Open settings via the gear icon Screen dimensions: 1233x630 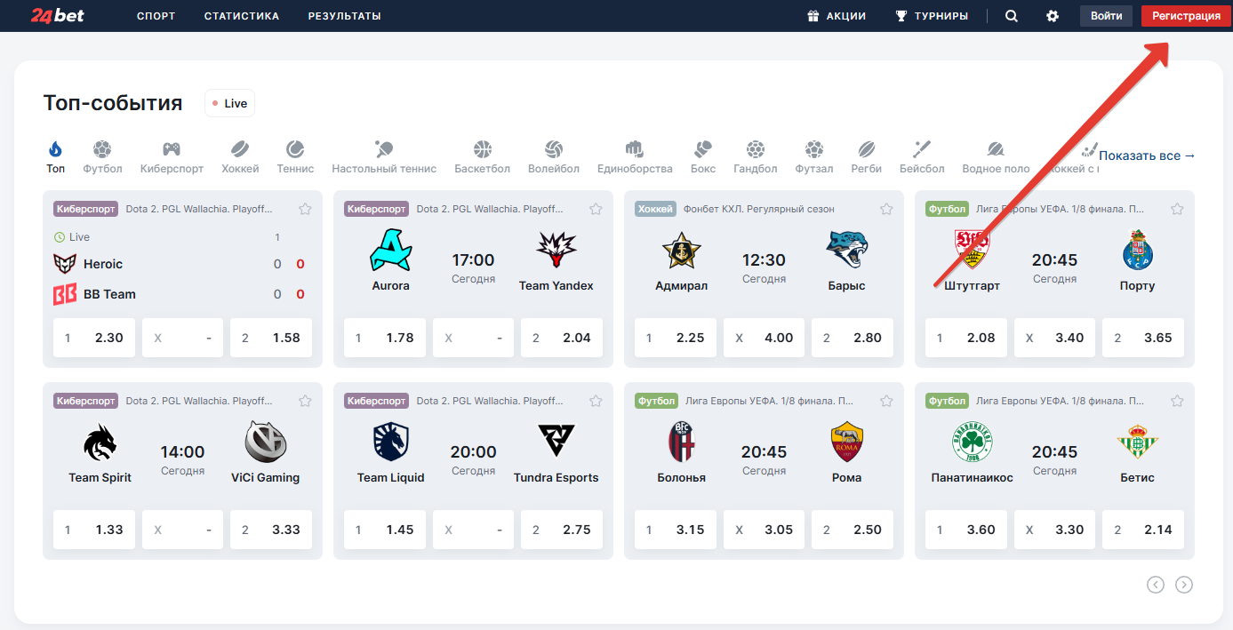pos(1053,16)
